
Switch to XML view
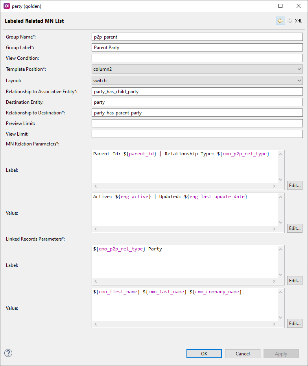299,21
